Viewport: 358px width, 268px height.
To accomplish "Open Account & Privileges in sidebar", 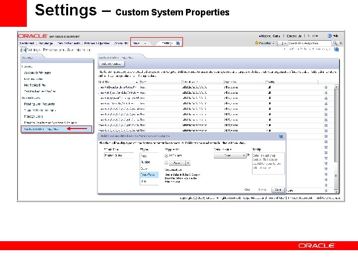I will [x=37, y=72].
